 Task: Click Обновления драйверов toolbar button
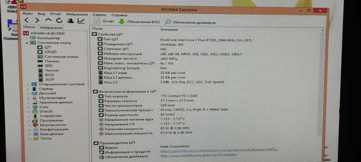pos(190,22)
